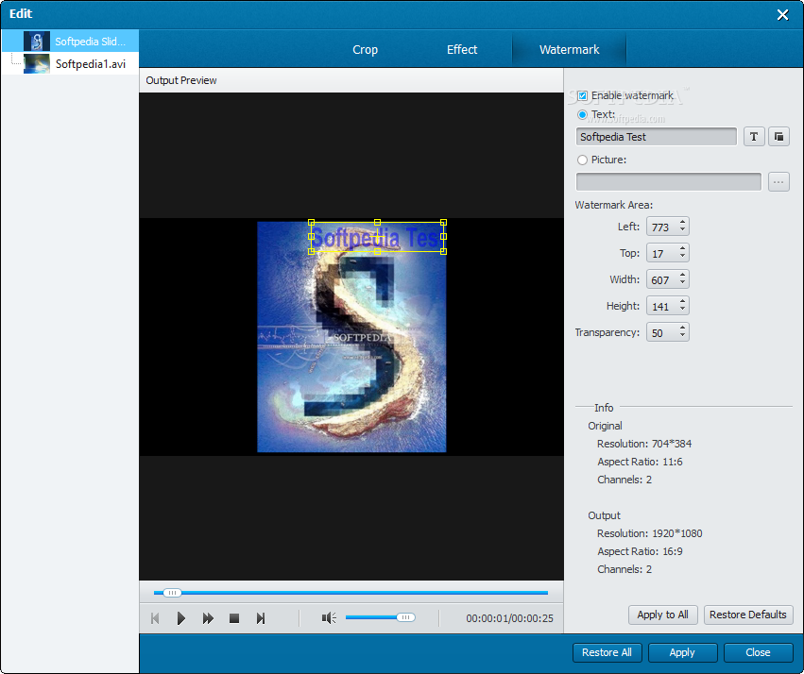This screenshot has height=674, width=804.
Task: Click the Picture path input field
Action: (669, 182)
